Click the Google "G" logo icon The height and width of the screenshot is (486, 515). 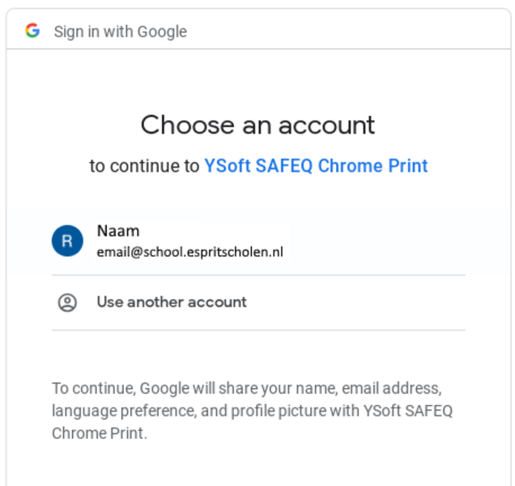[x=32, y=31]
